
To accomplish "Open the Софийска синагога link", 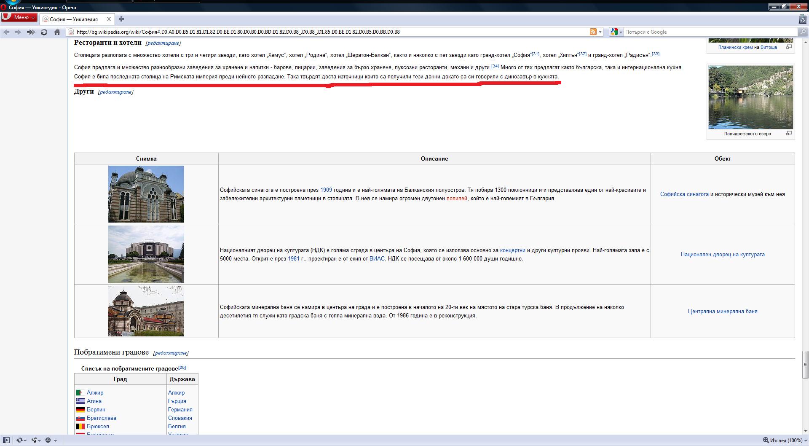I will pyautogui.click(x=684, y=194).
